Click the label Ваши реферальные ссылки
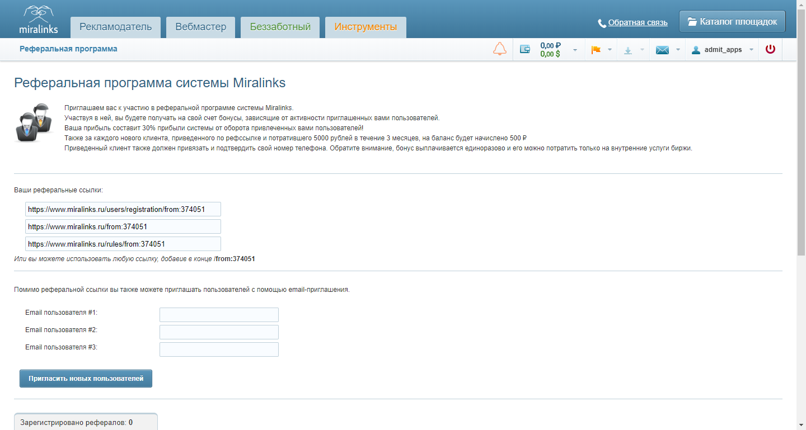Image resolution: width=806 pixels, height=430 pixels. tap(59, 190)
